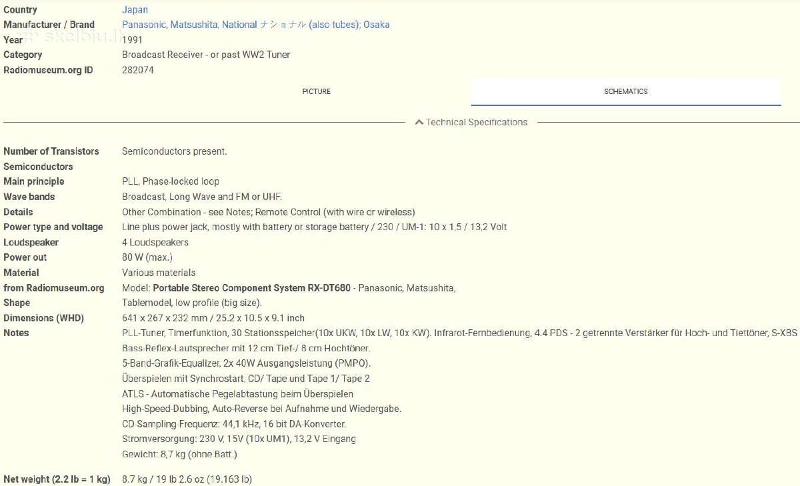Image resolution: width=800 pixels, height=486 pixels.
Task: Switch to the PICTURE tab
Action: pyautogui.click(x=316, y=91)
